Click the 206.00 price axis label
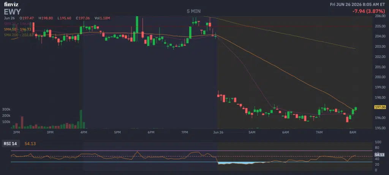The image size is (389, 175). (380, 16)
